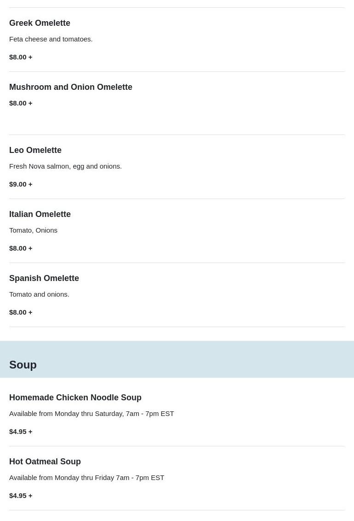Screen dimensions: 354x521
Task: Choose the Italian Omelette heading
Action: 40,214
